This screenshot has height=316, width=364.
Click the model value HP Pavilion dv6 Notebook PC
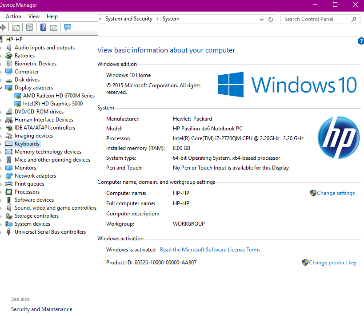pyautogui.click(x=208, y=129)
